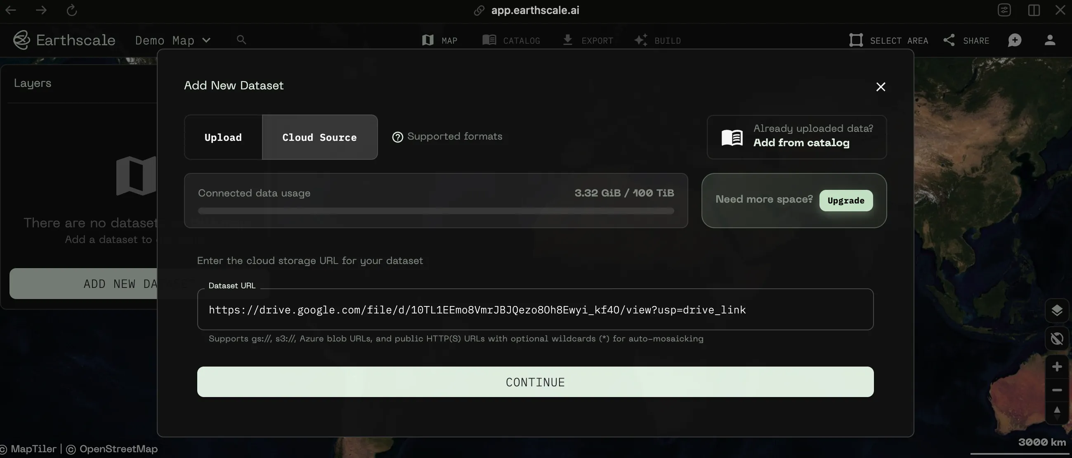The image size is (1072, 458).
Task: Zoom in with the plus icon
Action: click(1057, 367)
